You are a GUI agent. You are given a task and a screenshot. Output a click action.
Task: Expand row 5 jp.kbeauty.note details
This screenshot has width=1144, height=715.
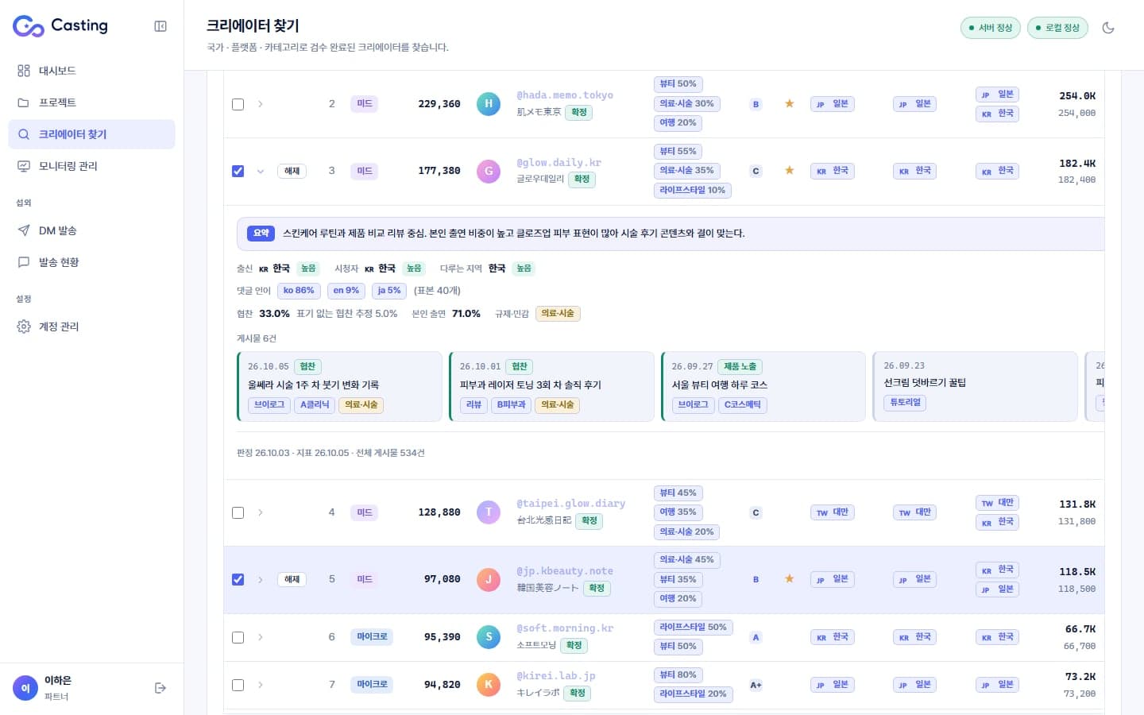(261, 579)
